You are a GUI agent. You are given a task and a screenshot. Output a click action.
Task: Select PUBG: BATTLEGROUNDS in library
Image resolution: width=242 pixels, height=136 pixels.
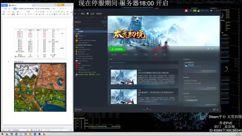pyautogui.click(x=85, y=56)
